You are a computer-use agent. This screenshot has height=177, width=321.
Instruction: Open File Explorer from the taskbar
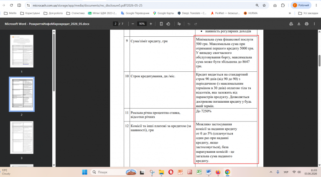click(x=161, y=172)
